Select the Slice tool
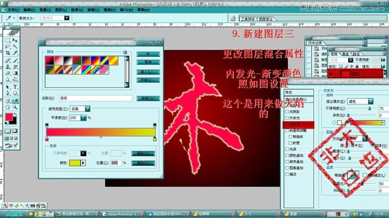Viewport: 389px width, 218px height. (15, 53)
